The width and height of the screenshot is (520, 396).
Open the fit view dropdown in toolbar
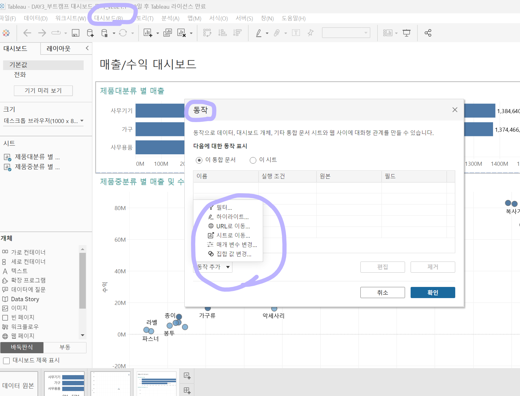click(346, 33)
